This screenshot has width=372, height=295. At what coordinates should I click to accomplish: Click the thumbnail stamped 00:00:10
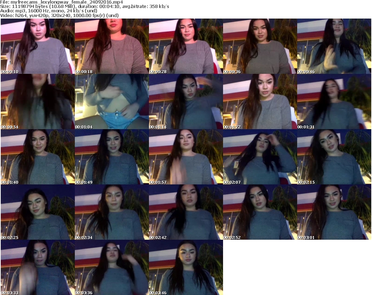[x=38, y=46]
